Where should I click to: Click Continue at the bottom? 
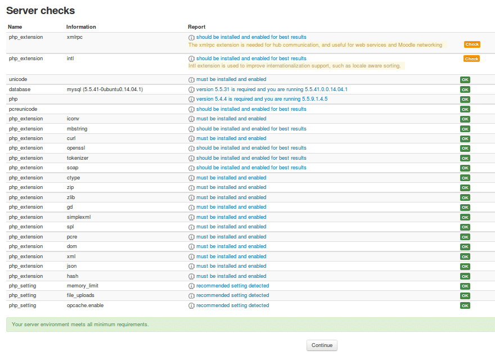pos(321,345)
